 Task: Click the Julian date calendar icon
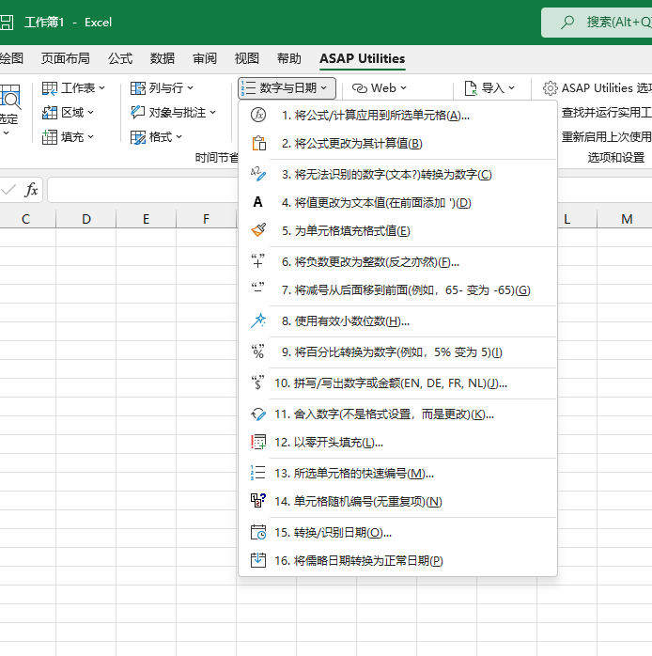tap(258, 560)
